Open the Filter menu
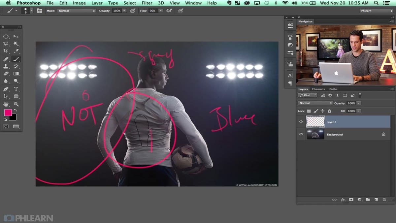Viewport: 396px width, 223px height. tap(147, 3)
